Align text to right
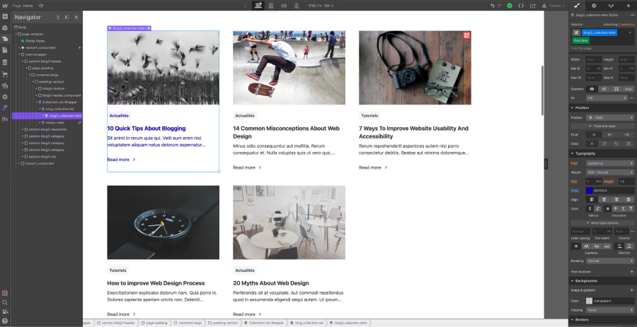The width and height of the screenshot is (637, 327). point(616,199)
